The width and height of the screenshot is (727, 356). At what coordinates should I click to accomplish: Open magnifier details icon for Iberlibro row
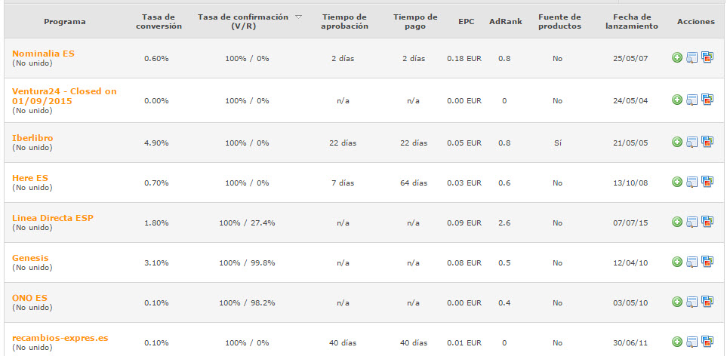(x=692, y=142)
